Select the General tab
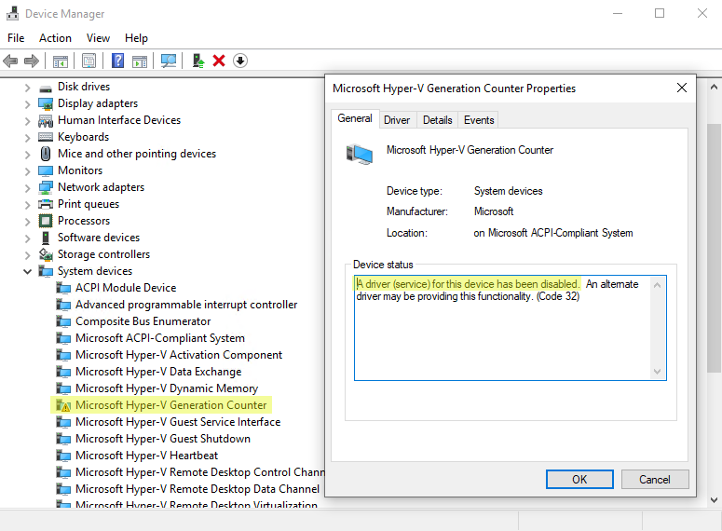722x531 pixels. [x=355, y=119]
